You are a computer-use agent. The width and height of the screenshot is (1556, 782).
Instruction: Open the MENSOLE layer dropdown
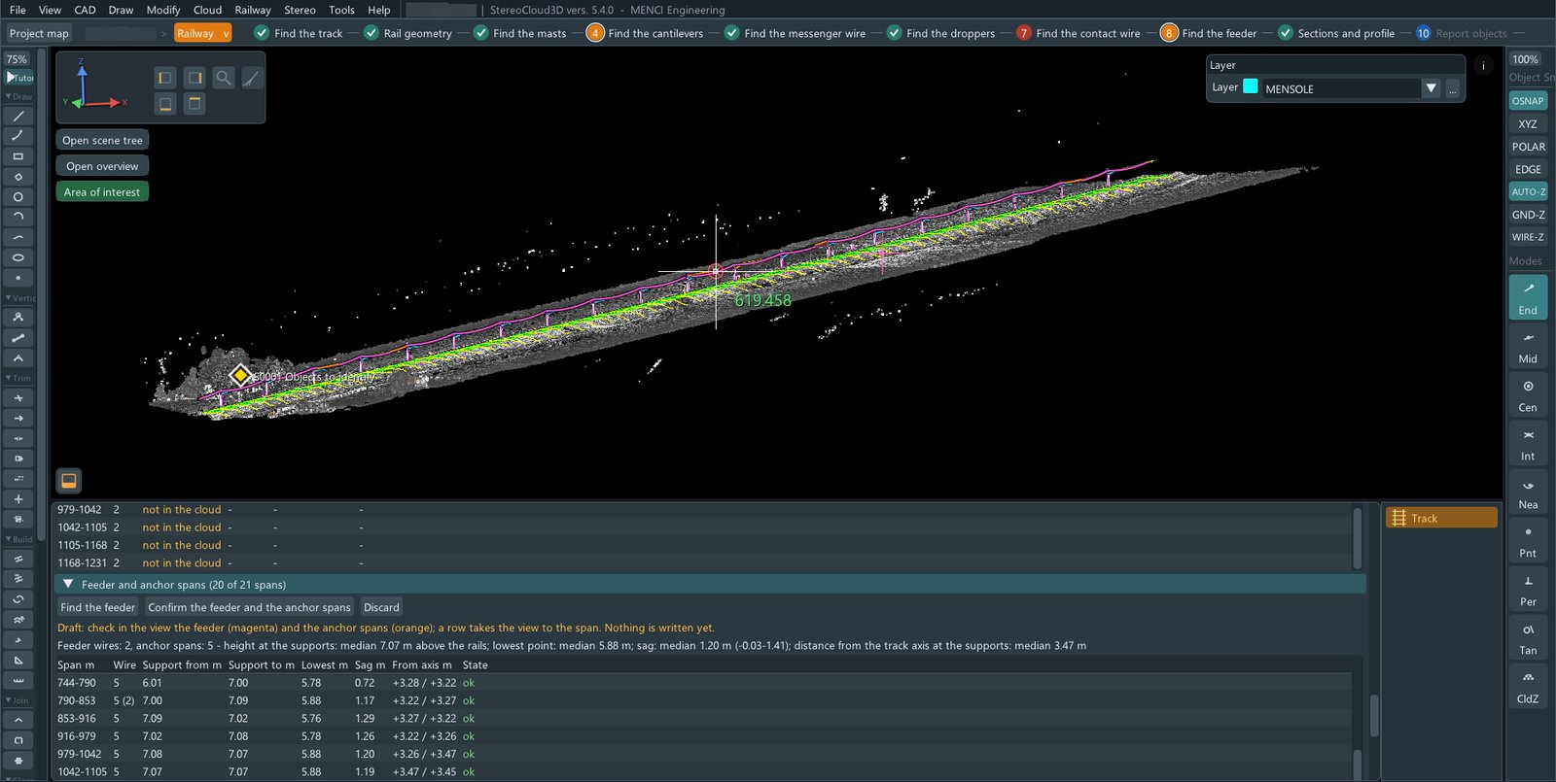[x=1431, y=88]
